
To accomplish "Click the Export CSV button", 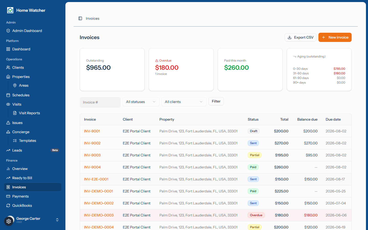I will click(301, 37).
